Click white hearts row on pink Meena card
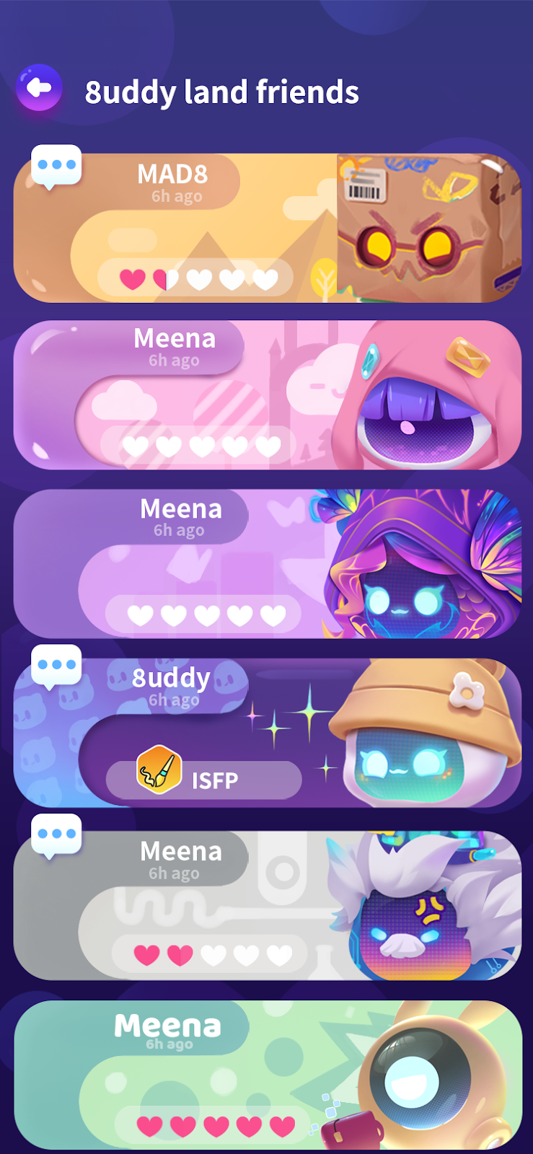Screen dimensions: 533x1154 (x=201, y=446)
